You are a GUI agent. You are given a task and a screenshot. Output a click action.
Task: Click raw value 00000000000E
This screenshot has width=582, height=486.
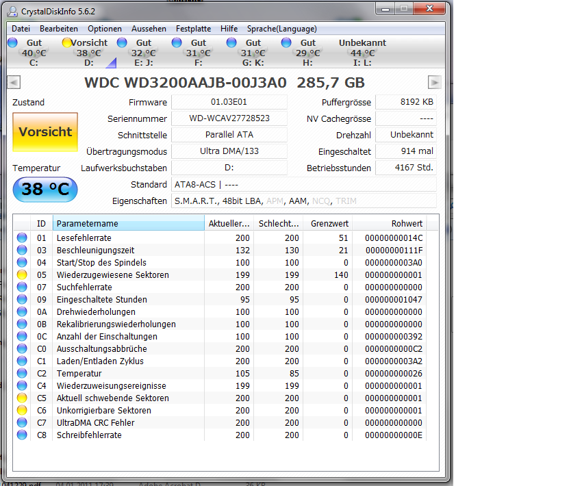click(x=394, y=435)
